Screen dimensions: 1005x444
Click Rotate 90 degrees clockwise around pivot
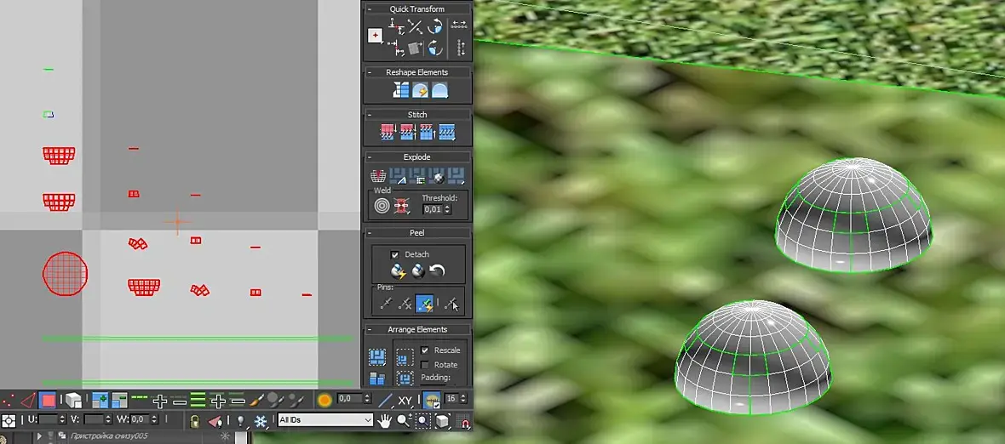[434, 48]
